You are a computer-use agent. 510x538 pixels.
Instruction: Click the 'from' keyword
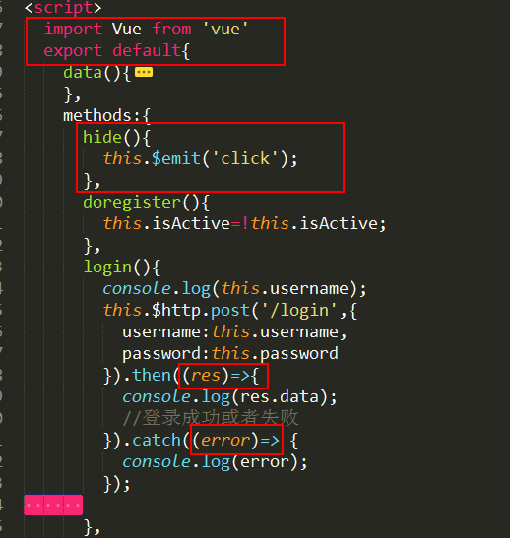[171, 29]
